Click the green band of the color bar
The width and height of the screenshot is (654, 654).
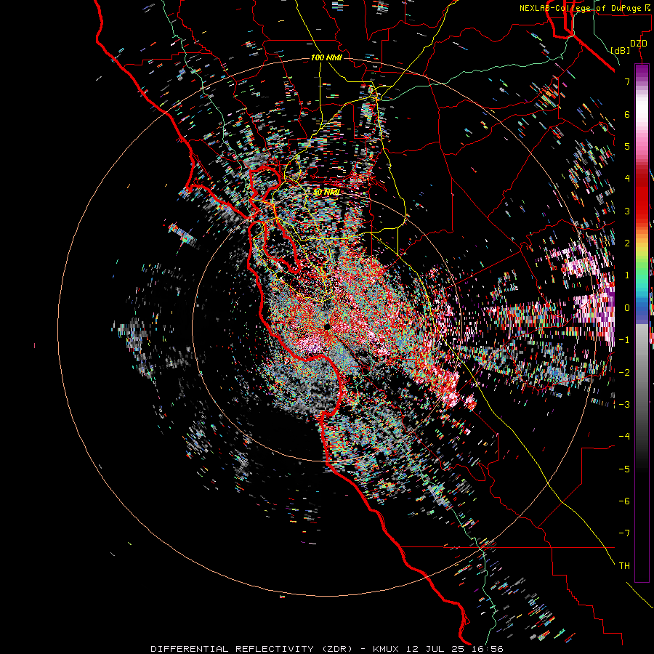tap(642, 271)
